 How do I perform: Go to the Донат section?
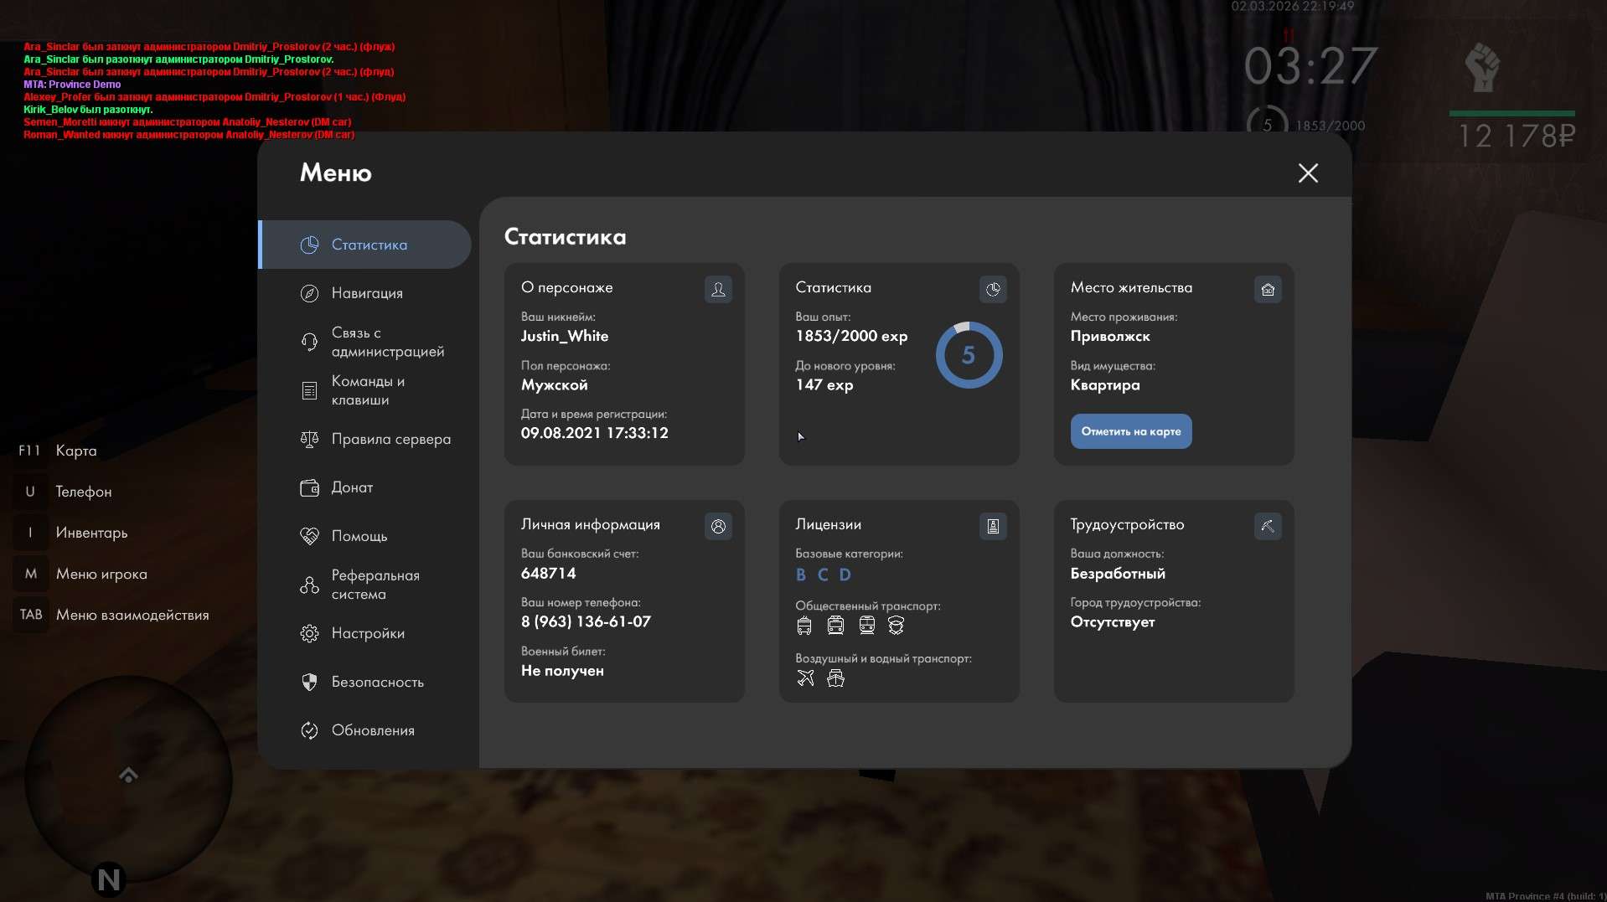click(352, 487)
